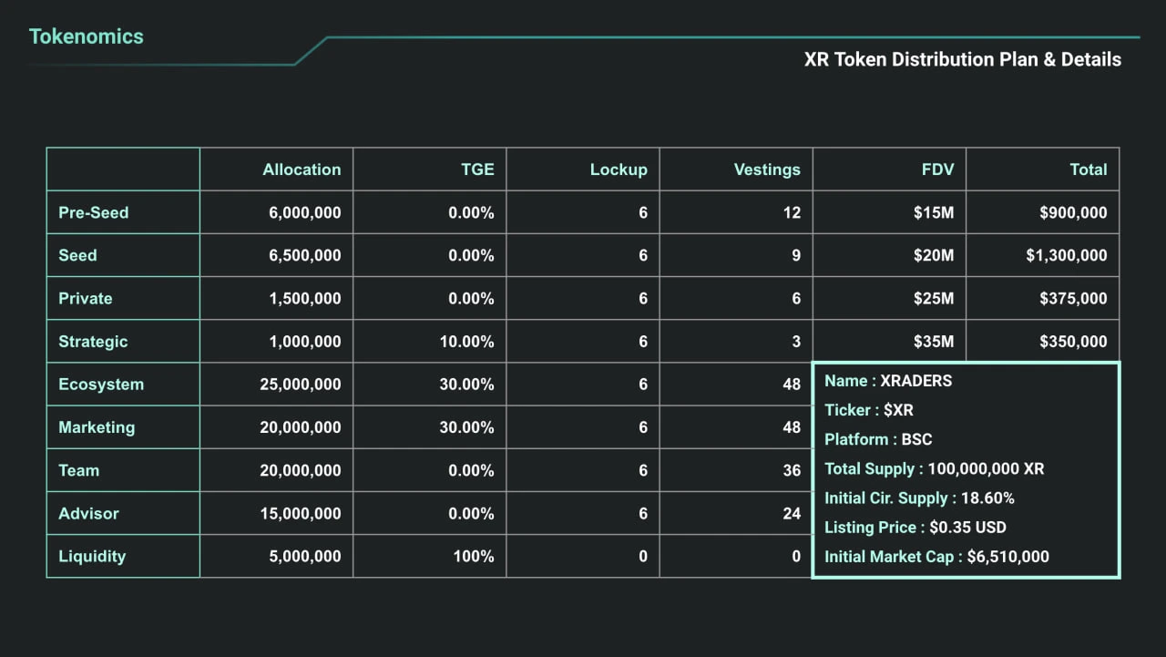Screen dimensions: 1166x657
Task: Select the Ecosystem row label
Action: [x=101, y=385]
